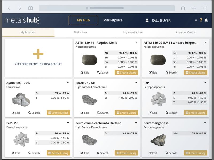Go forward with the browser forward arrow
Image resolution: width=214 pixels, height=160 pixels.
[x=20, y=8]
